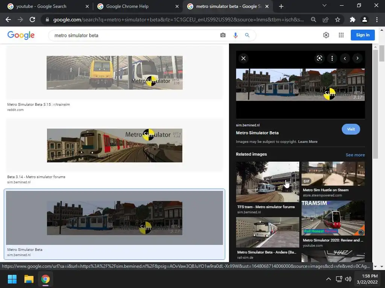385x288 pixels.
Task: Close the Google Chrome Help tab
Action: point(177,6)
